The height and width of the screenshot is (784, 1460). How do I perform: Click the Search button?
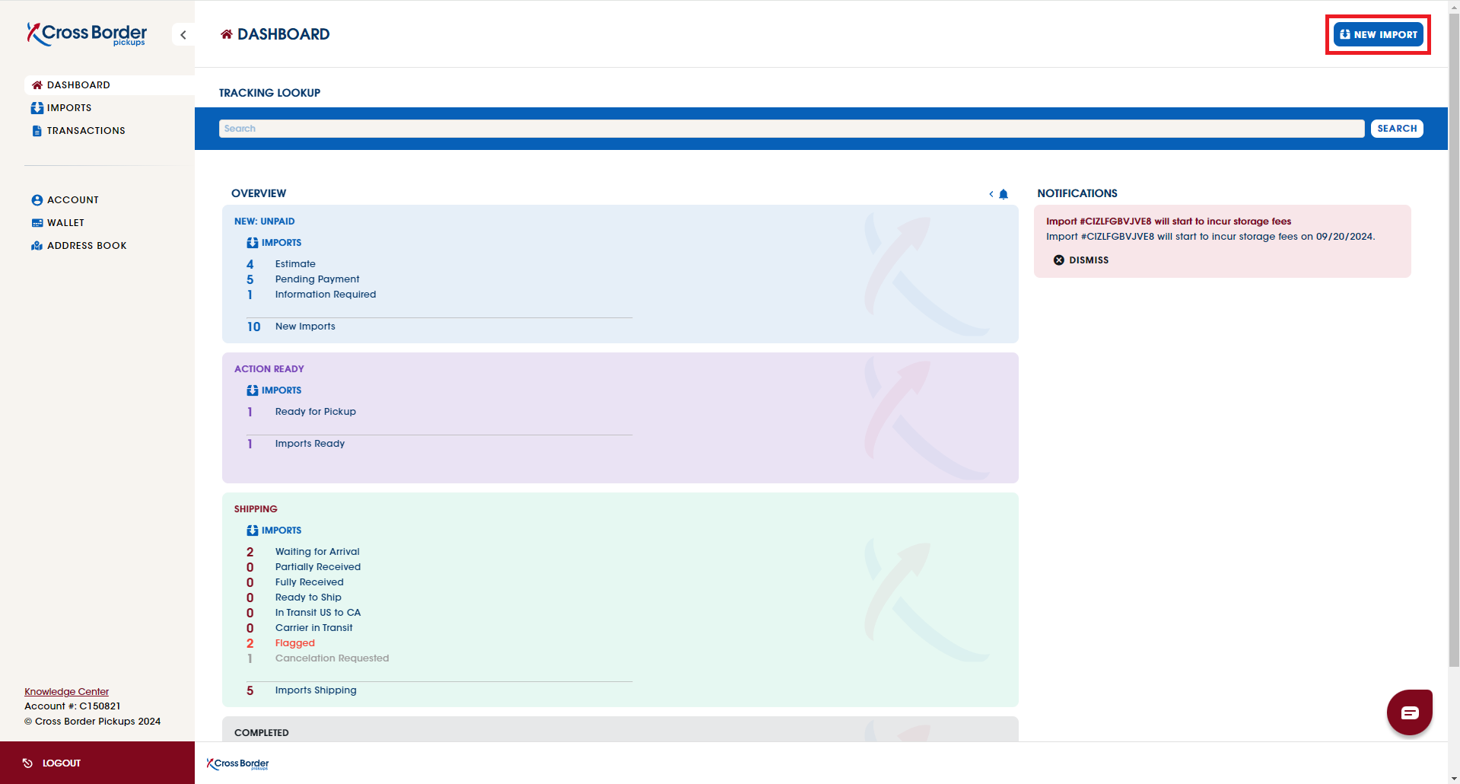(1397, 129)
